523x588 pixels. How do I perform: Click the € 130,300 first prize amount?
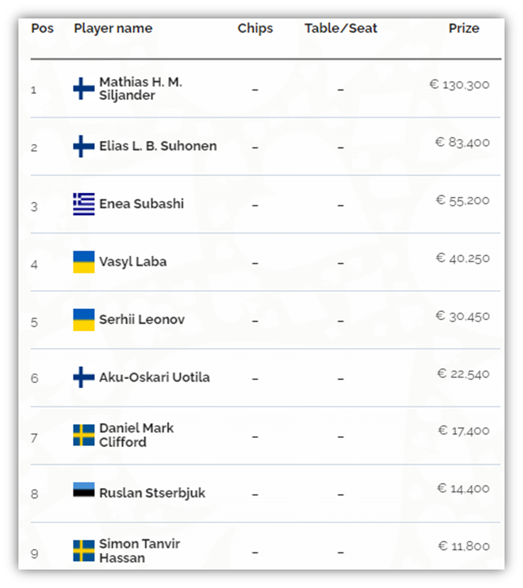click(460, 84)
